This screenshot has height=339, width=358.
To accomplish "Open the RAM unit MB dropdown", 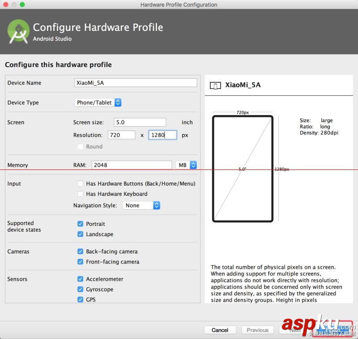I will click(186, 165).
